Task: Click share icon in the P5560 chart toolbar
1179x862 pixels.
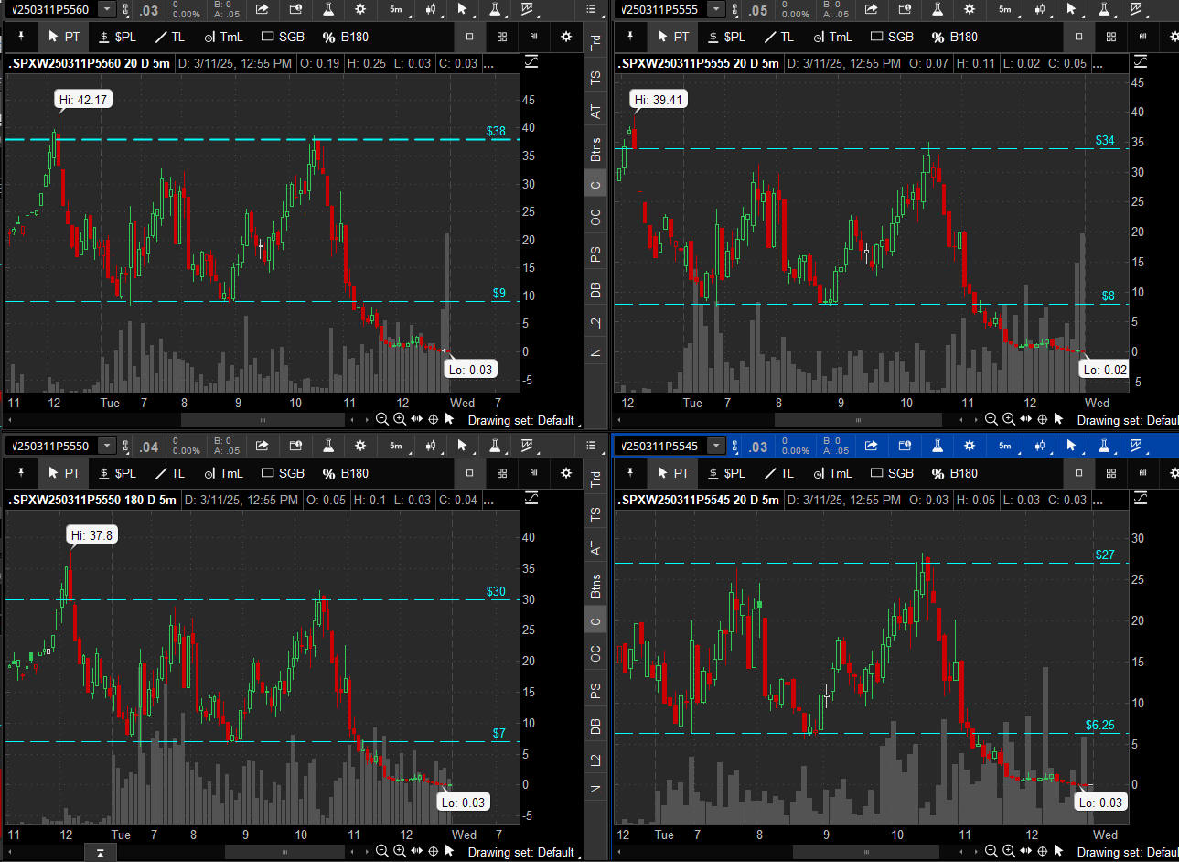Action: (263, 9)
